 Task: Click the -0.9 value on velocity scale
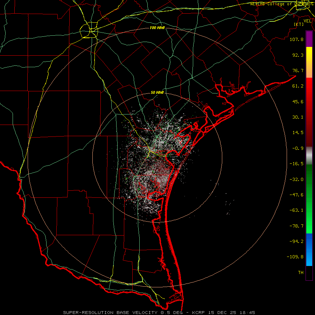pos(298,148)
